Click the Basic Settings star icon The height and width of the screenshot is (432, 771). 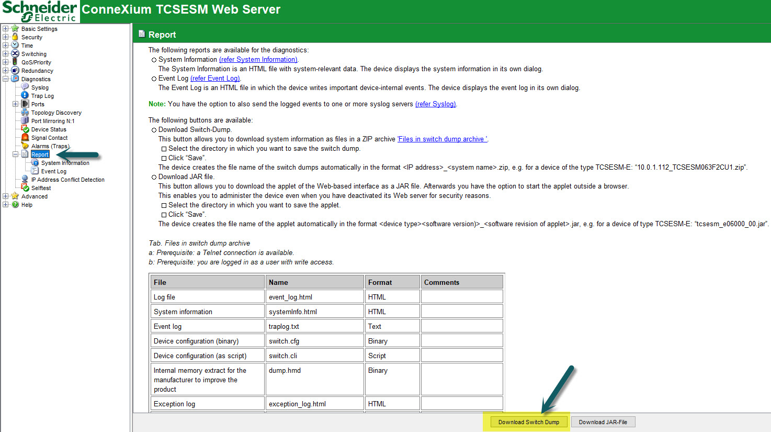15,28
